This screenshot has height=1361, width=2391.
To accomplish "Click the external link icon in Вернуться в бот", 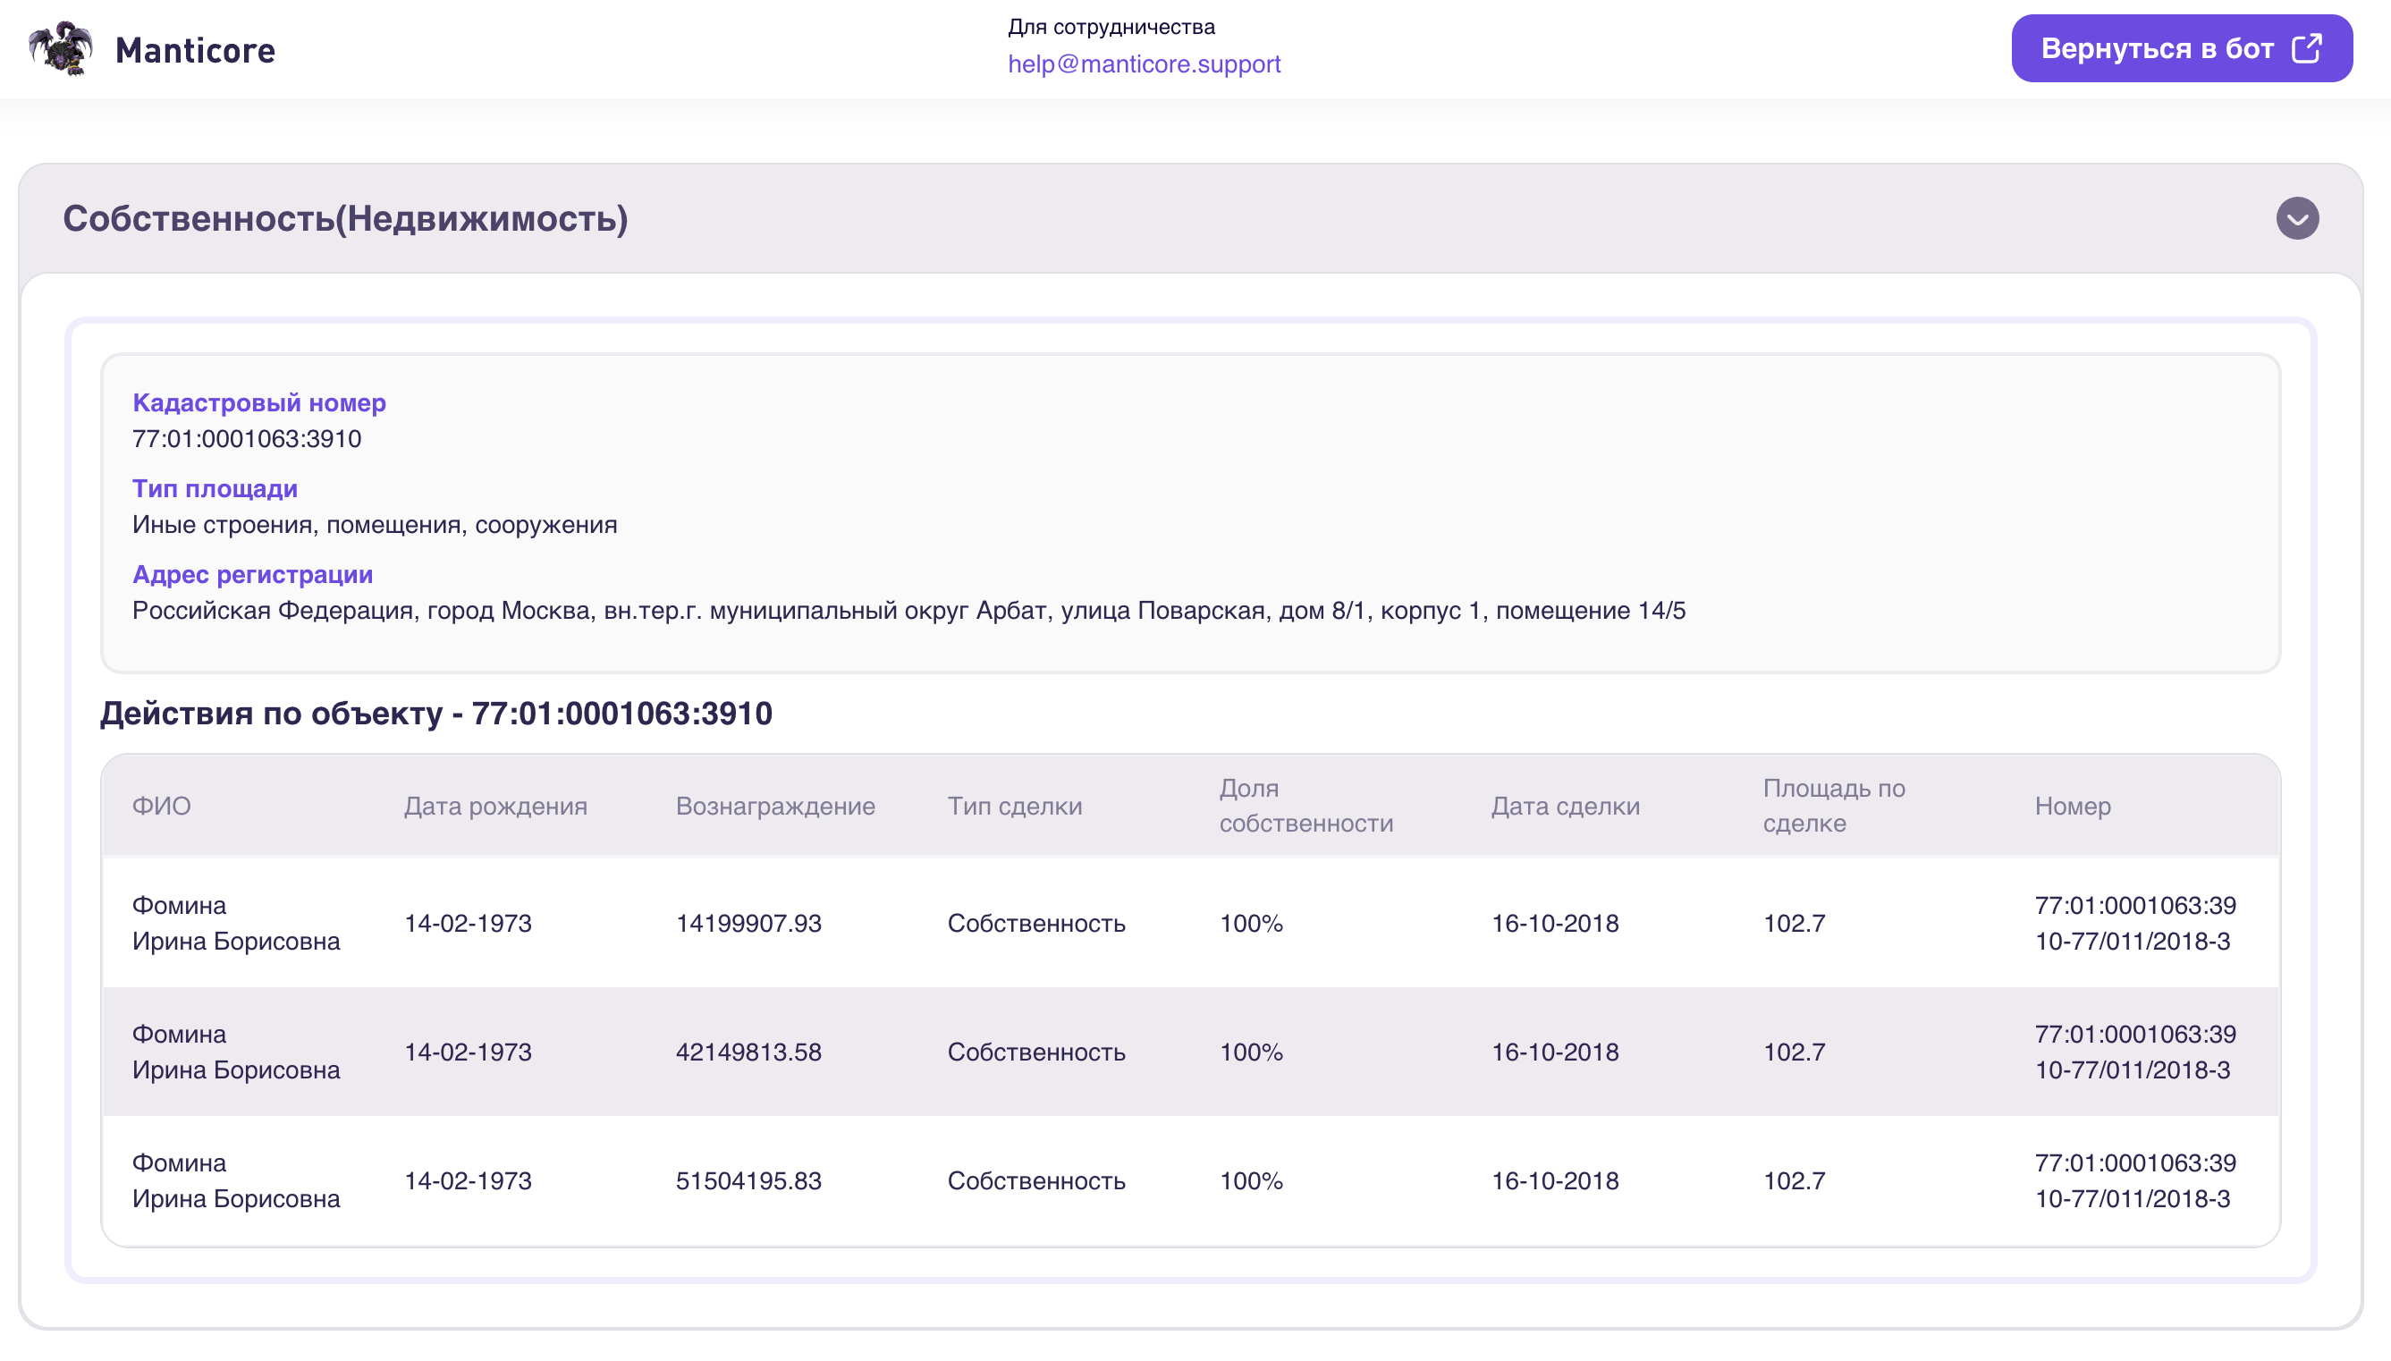I will tap(2307, 47).
